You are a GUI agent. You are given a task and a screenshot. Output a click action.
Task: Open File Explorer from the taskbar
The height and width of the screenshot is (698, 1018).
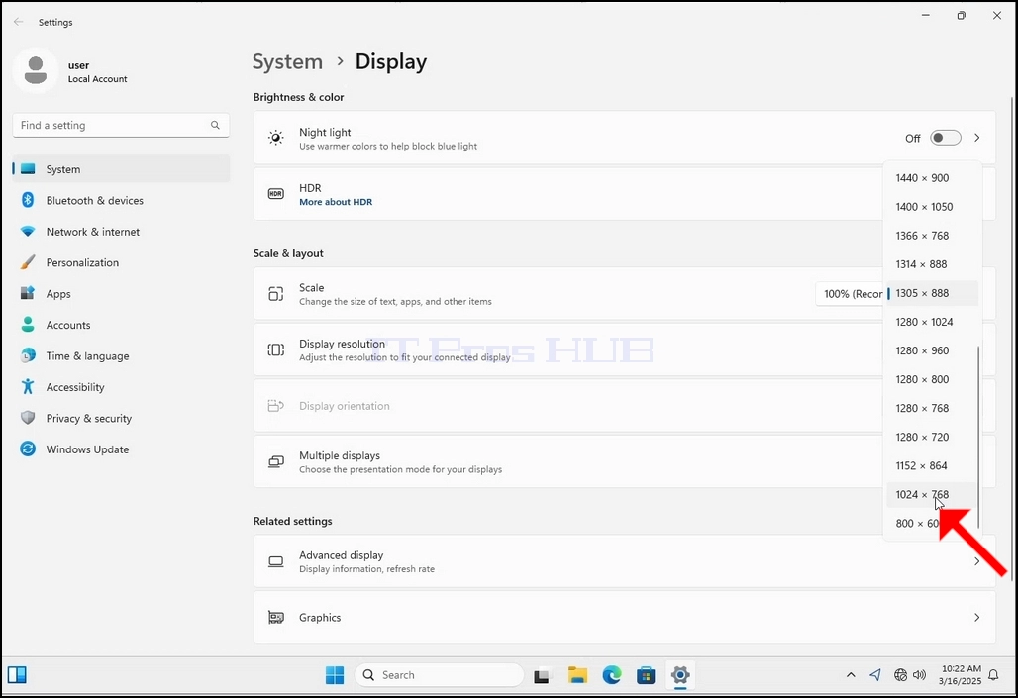pos(577,675)
